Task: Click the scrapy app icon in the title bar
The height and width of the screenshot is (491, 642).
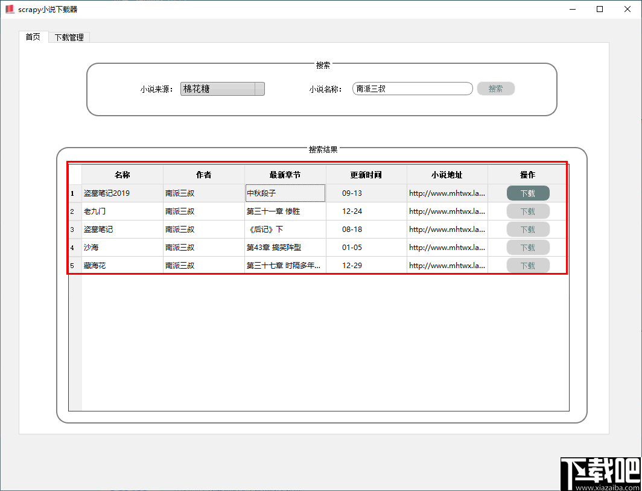Action: click(x=9, y=9)
